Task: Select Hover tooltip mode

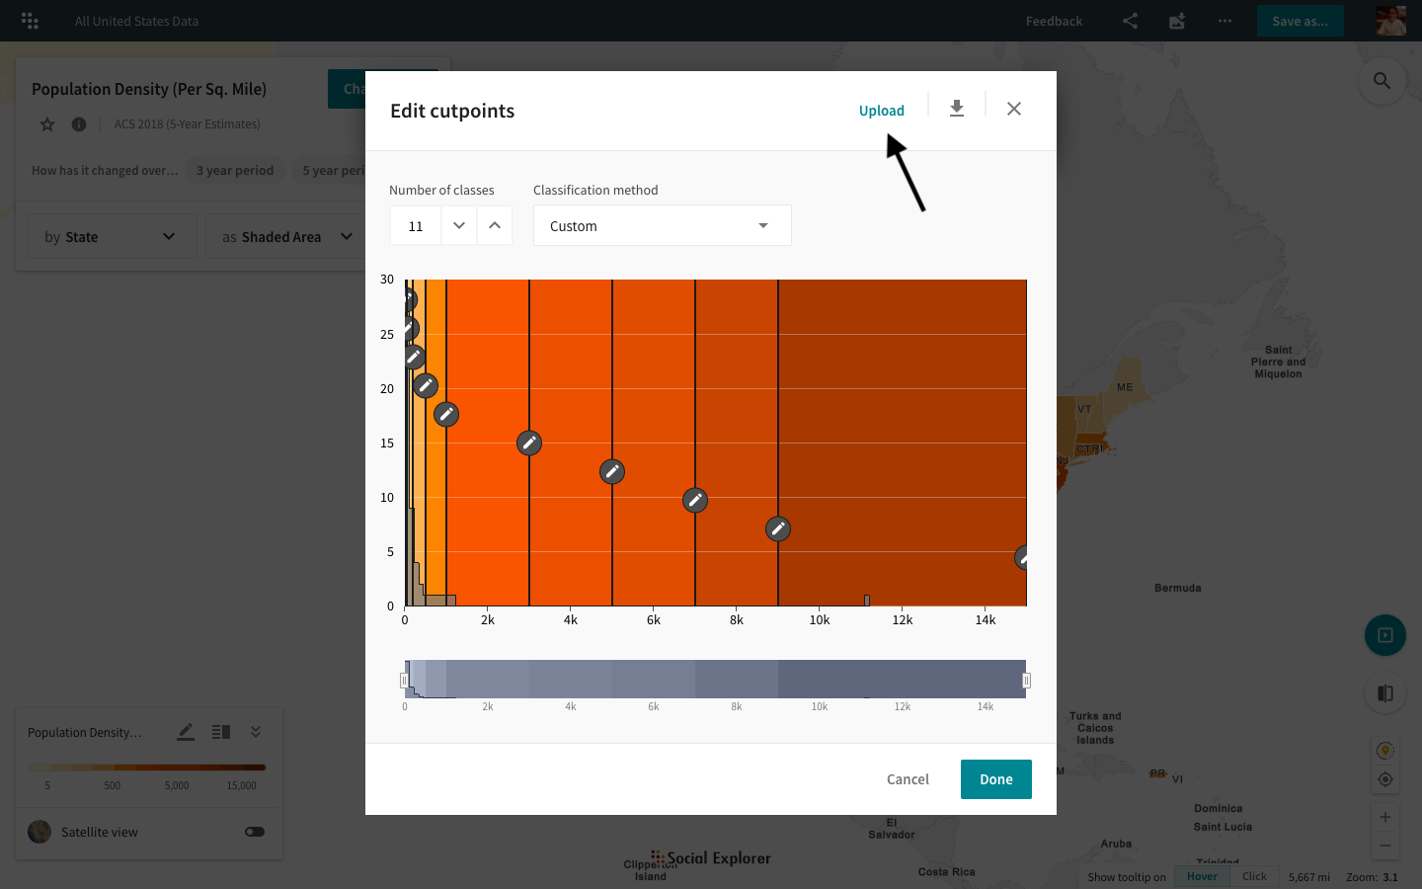Action: coord(1202,876)
